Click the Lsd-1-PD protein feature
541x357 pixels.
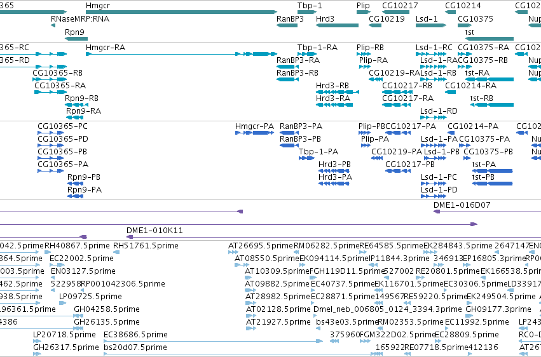click(x=434, y=196)
